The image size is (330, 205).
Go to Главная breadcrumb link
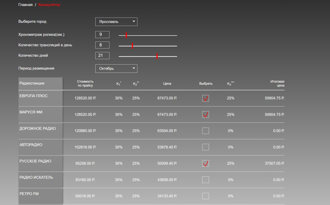[25, 5]
